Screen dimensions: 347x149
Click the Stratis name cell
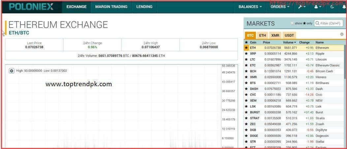pyautogui.click(x=320, y=118)
